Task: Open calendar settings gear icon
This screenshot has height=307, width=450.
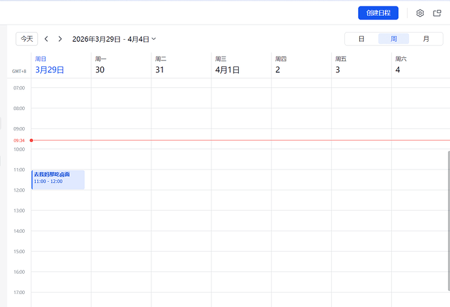Action: (420, 13)
